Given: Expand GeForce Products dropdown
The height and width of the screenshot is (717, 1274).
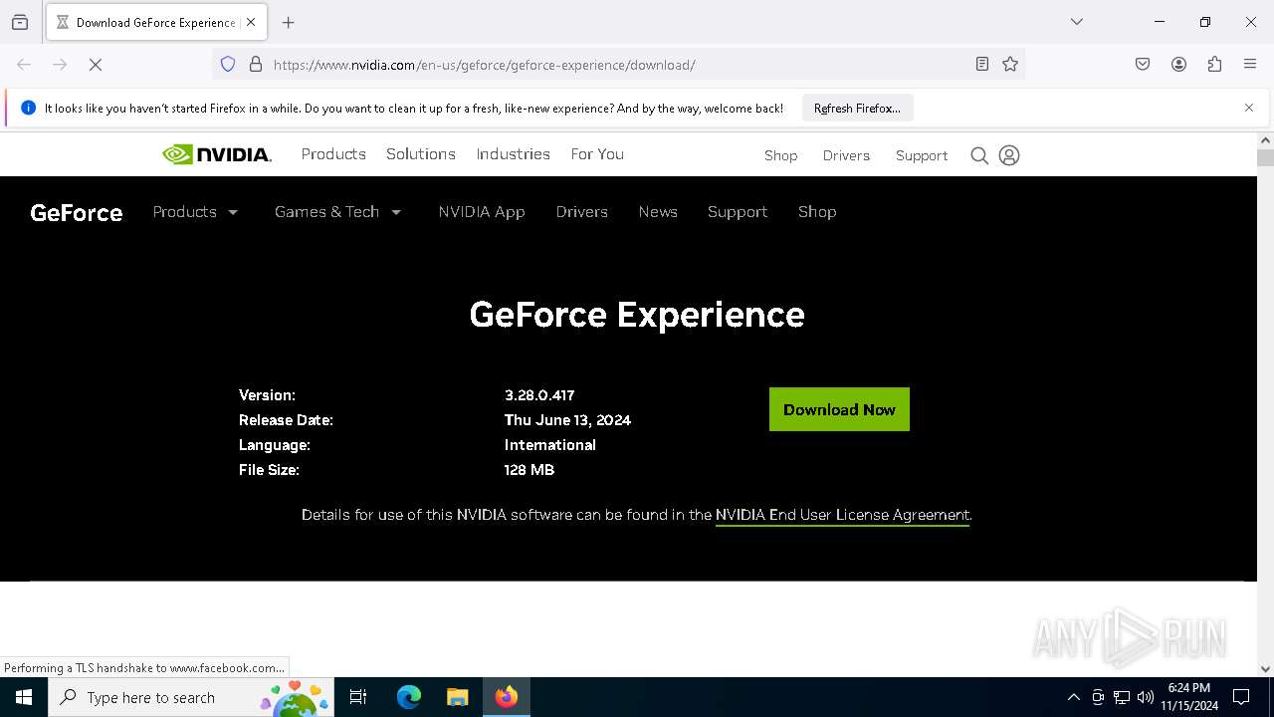Looking at the screenshot, I should pyautogui.click(x=196, y=212).
